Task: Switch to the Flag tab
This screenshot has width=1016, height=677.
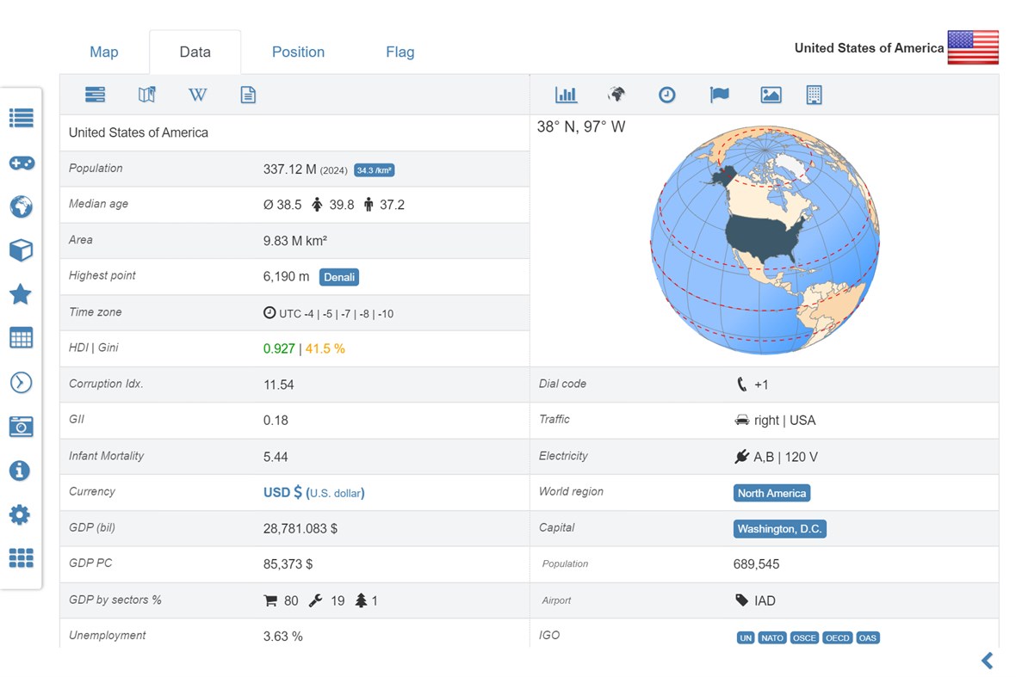Action: (x=400, y=52)
